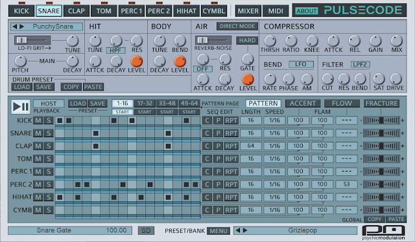This screenshot has width=415, height=242.
Task: Click the compressor GAIN knob
Action: [x=375, y=41]
